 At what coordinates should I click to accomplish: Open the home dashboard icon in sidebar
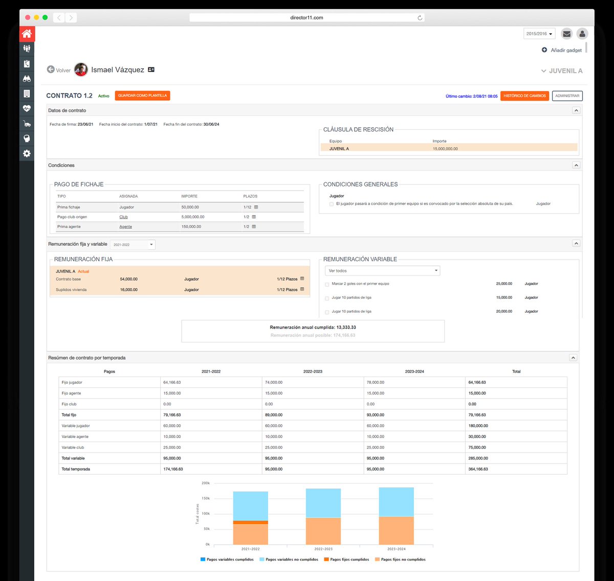tap(27, 34)
